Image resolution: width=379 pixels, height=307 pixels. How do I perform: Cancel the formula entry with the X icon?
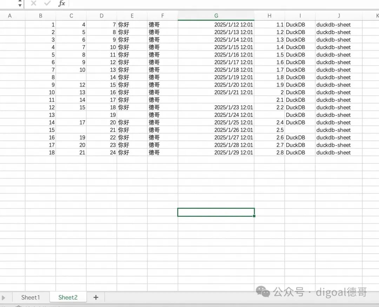click(x=34, y=3)
